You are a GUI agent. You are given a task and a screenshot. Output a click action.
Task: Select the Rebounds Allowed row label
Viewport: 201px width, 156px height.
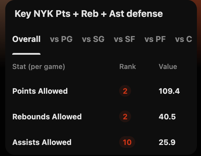47,117
